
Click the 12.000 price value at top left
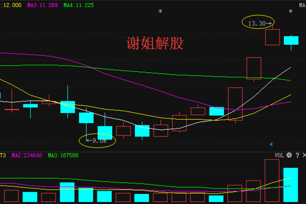point(12,5)
